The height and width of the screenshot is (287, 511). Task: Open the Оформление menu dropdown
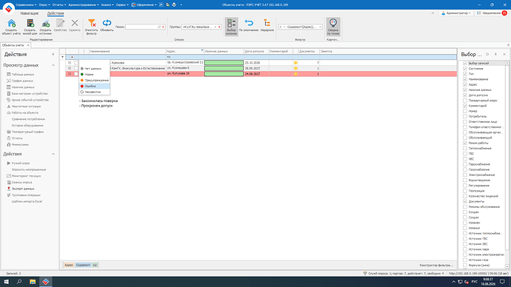point(144,5)
